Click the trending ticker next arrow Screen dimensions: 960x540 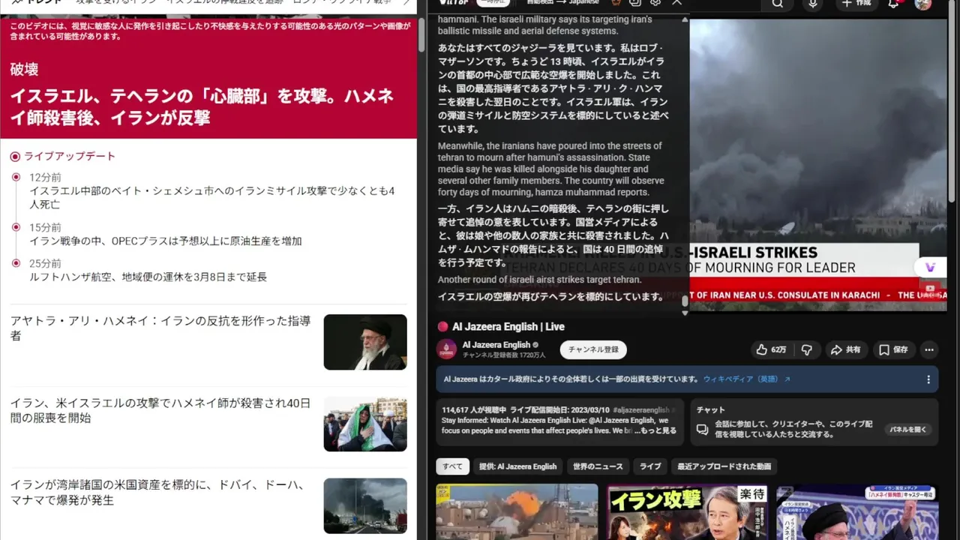tap(407, 3)
